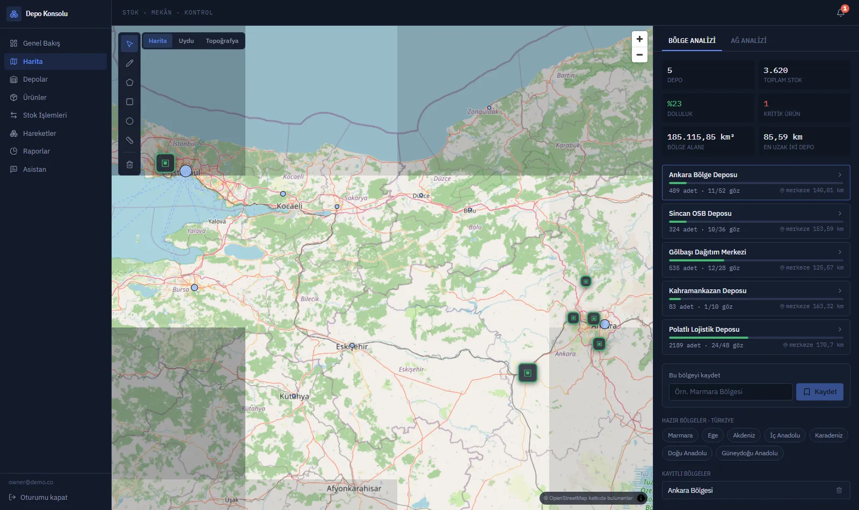This screenshot has height=510, width=859.
Task: Select the circle drawing tool
Action: pos(129,121)
